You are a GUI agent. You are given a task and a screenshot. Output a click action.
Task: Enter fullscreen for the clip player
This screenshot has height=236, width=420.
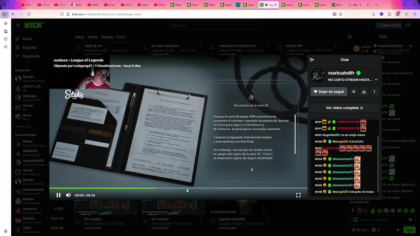coord(298,195)
